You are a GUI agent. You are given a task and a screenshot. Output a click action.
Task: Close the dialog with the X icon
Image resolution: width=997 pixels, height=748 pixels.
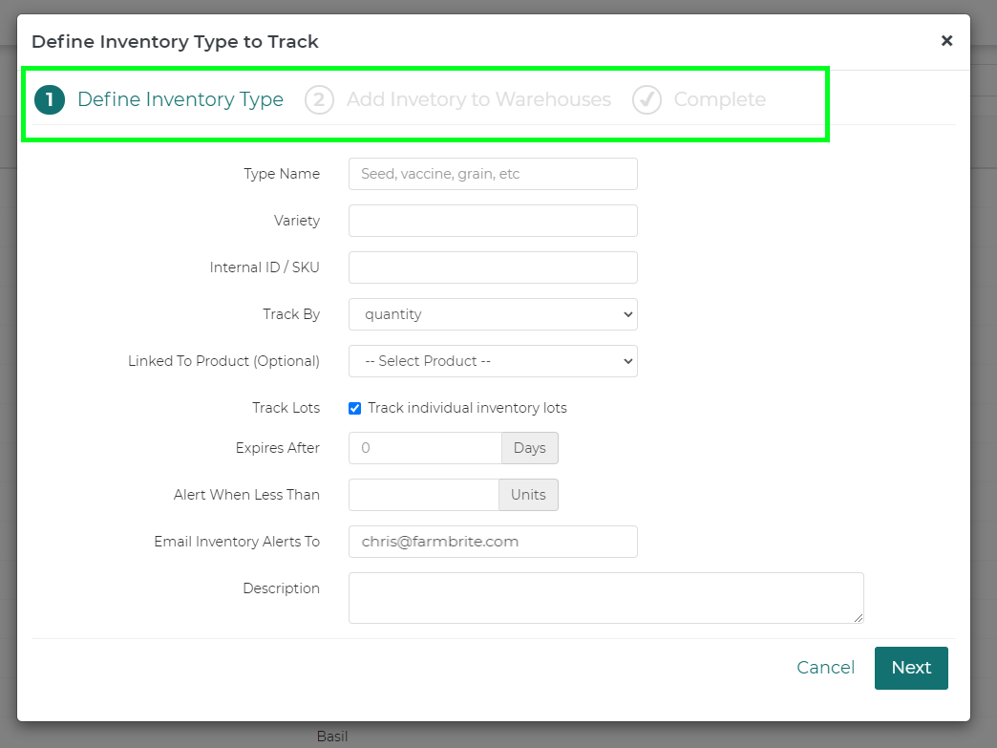click(946, 41)
